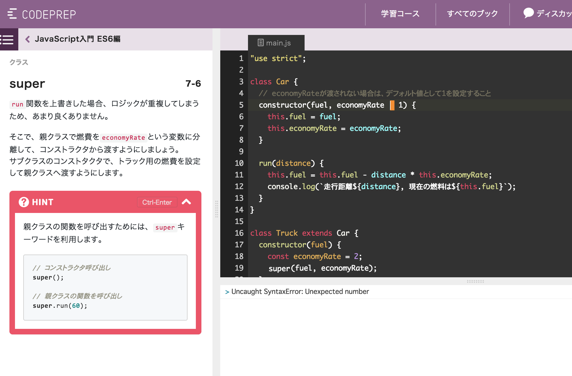
Task: Click the Uncaught SyntaxError error message
Action: 300,291
